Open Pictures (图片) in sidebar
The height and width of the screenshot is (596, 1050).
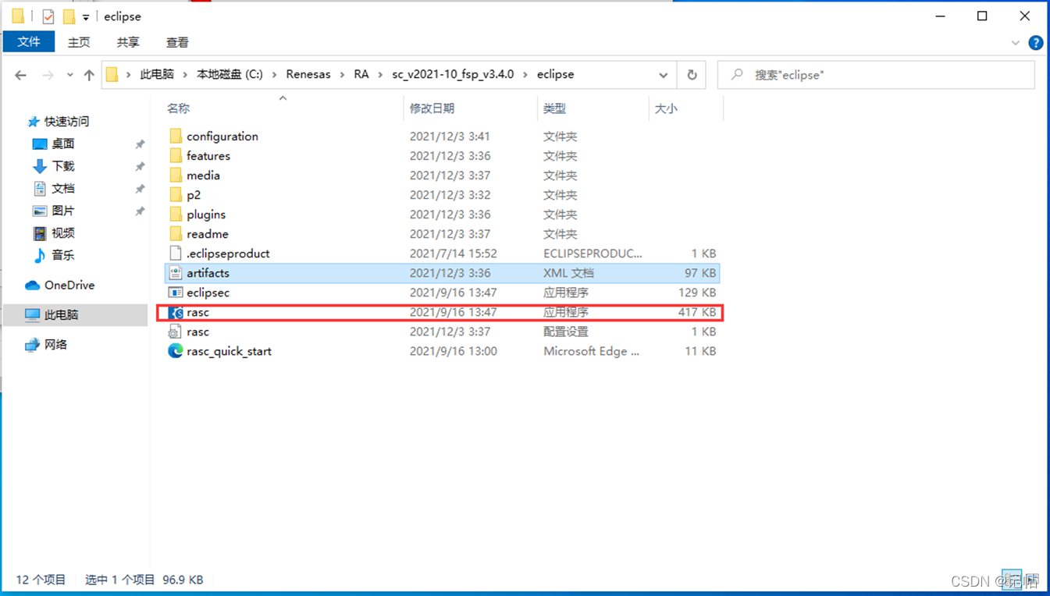coord(53,211)
